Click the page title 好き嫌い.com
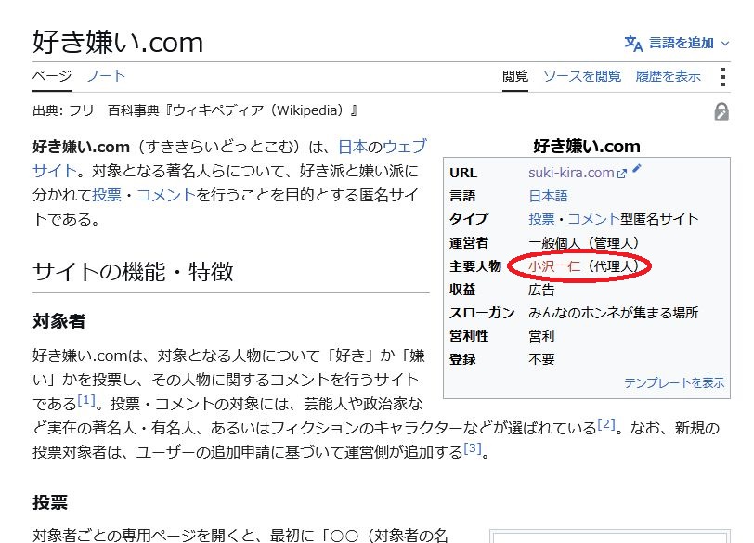The width and height of the screenshot is (754, 543). coord(118,43)
